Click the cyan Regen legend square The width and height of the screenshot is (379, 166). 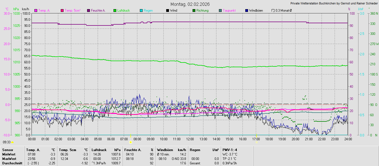(x=141, y=11)
